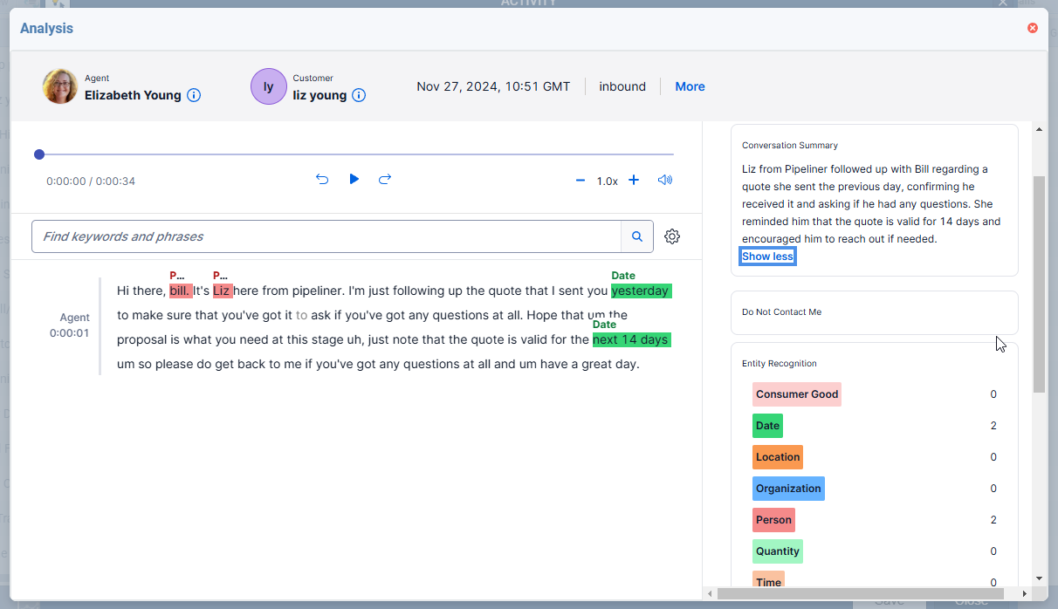
Task: Click the scrollbar's down arrow
Action: (1041, 578)
